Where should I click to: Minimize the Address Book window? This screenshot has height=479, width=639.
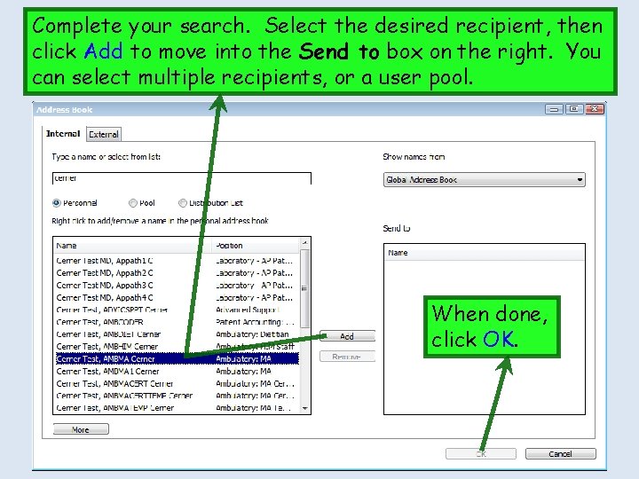click(554, 109)
